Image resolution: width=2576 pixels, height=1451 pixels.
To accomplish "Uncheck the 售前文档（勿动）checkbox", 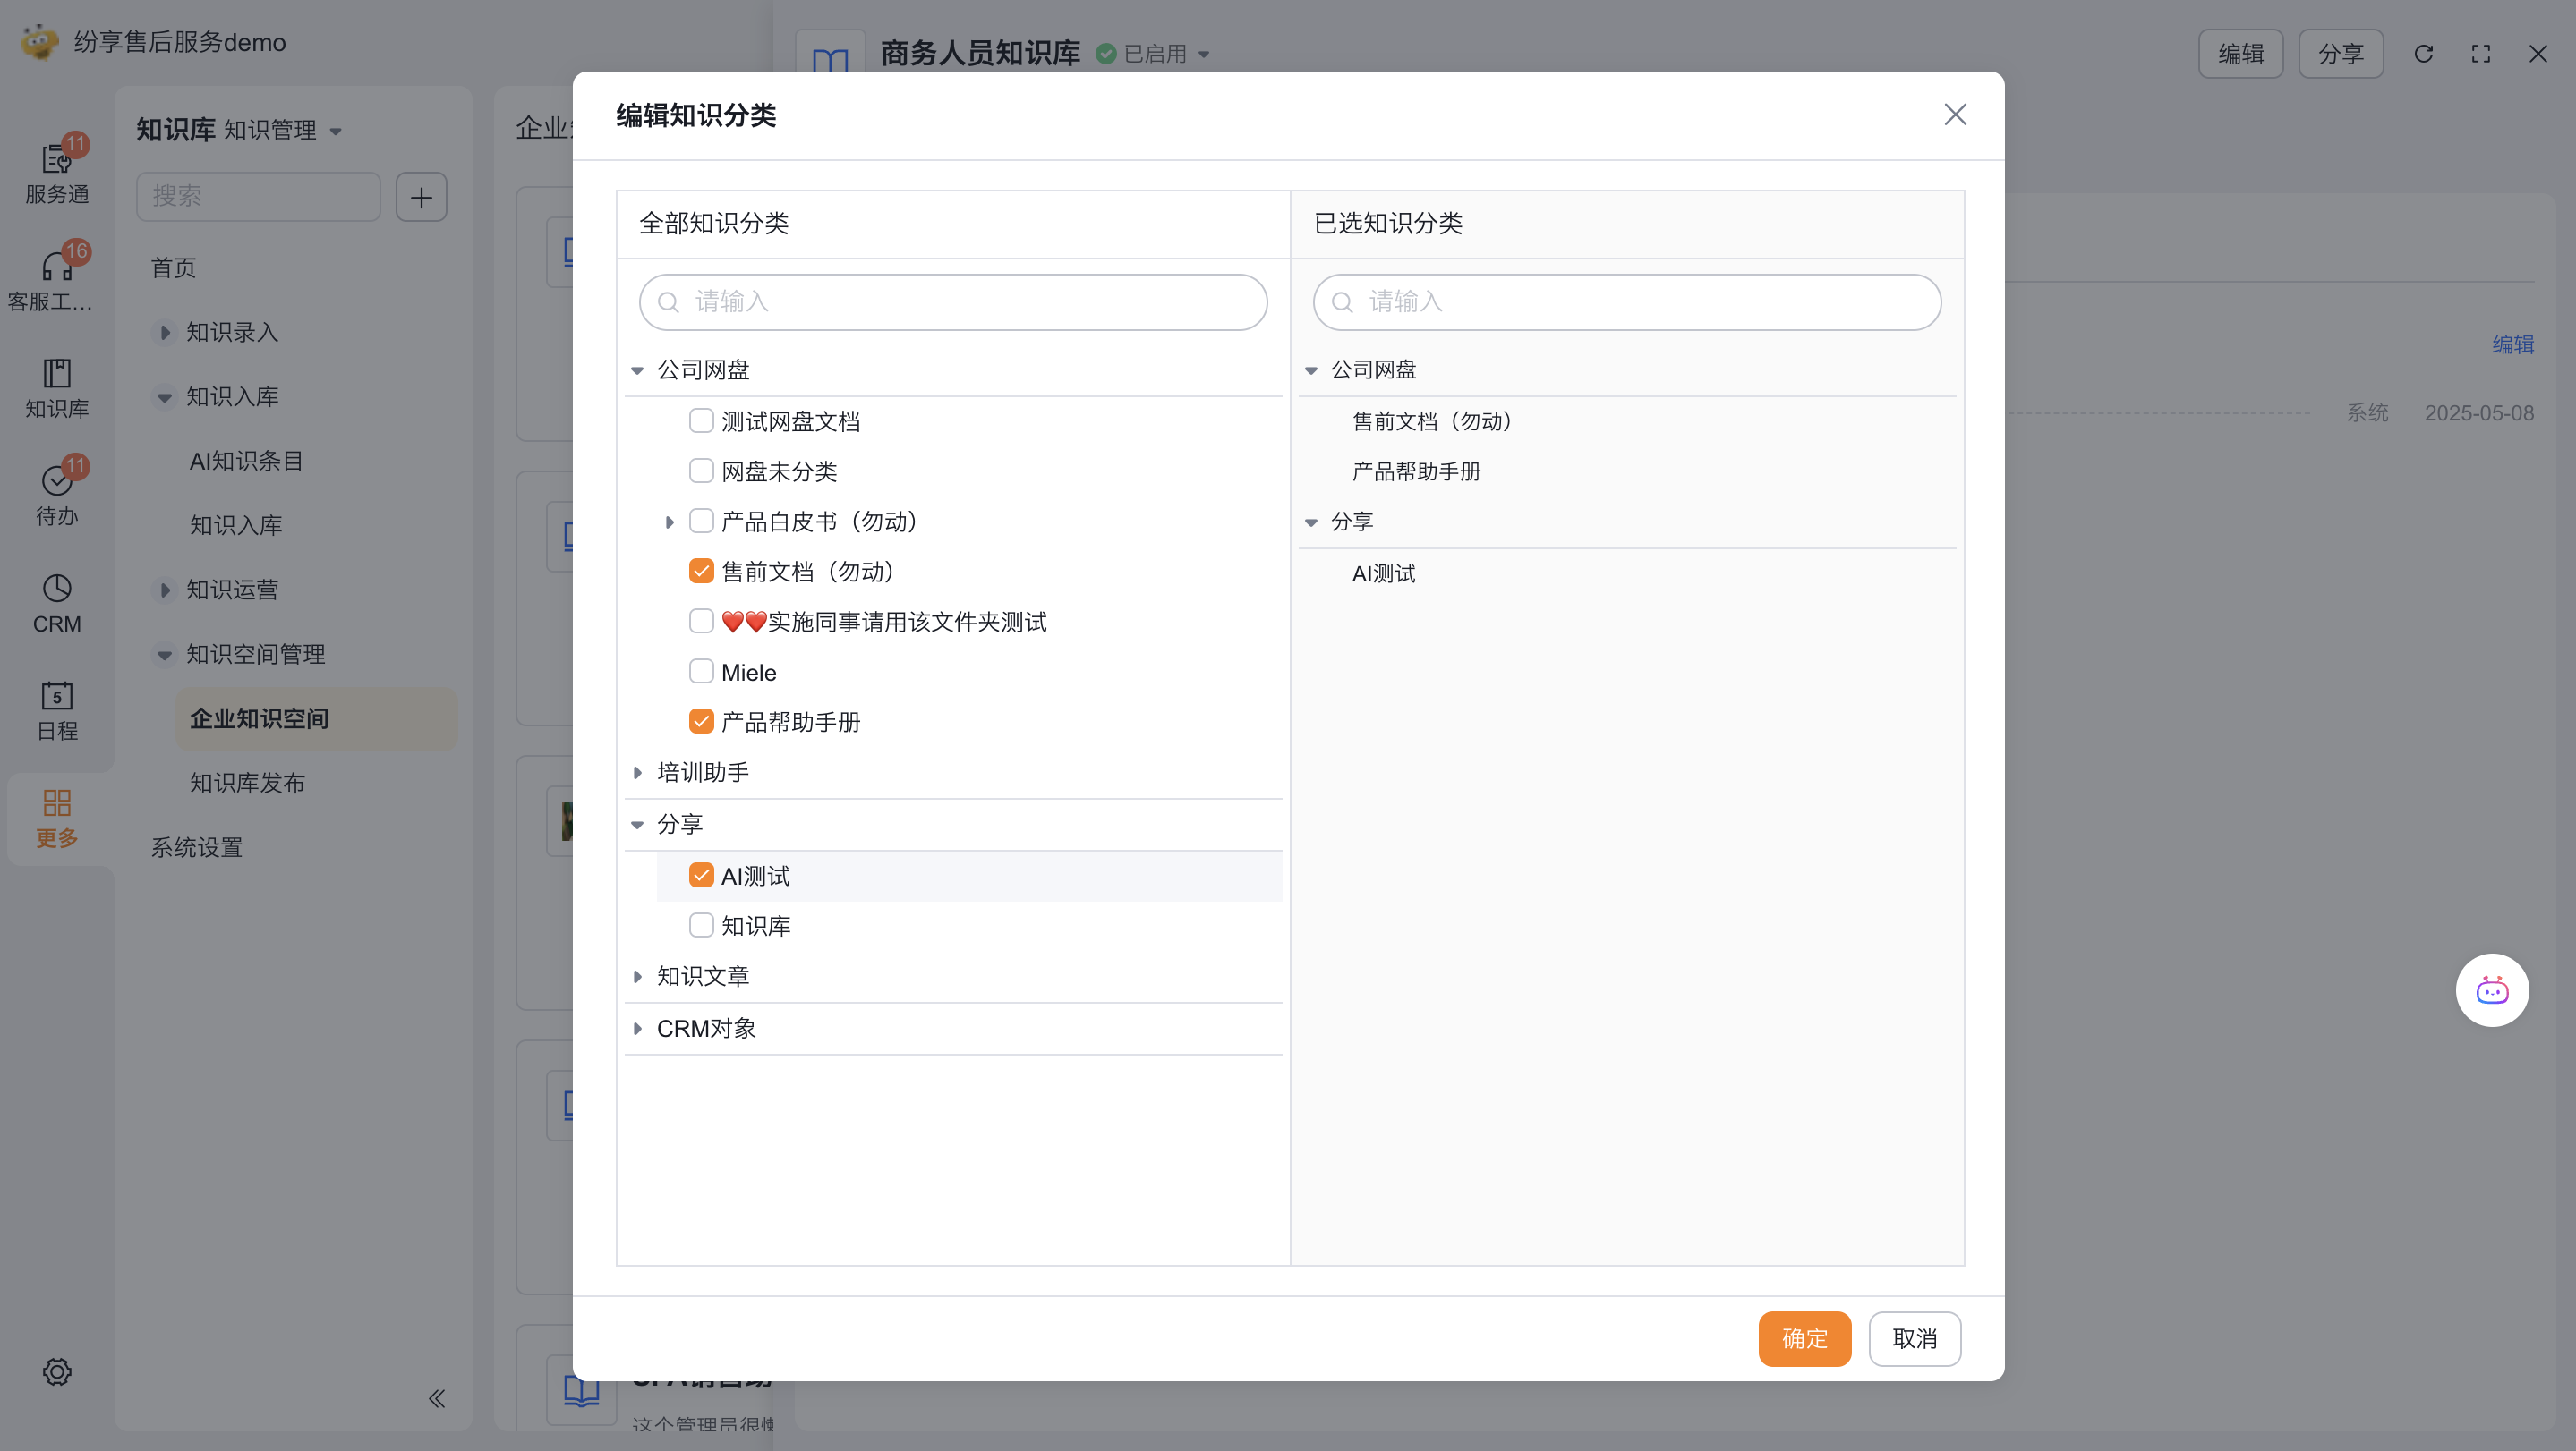I will tap(701, 571).
